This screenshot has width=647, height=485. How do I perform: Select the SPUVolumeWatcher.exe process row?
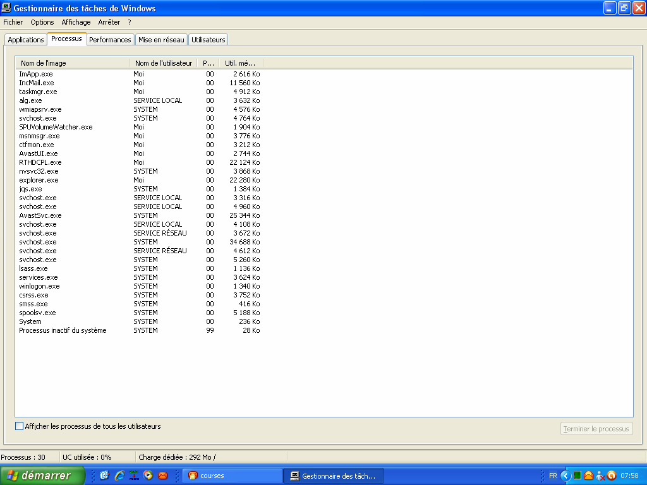[x=140, y=127]
